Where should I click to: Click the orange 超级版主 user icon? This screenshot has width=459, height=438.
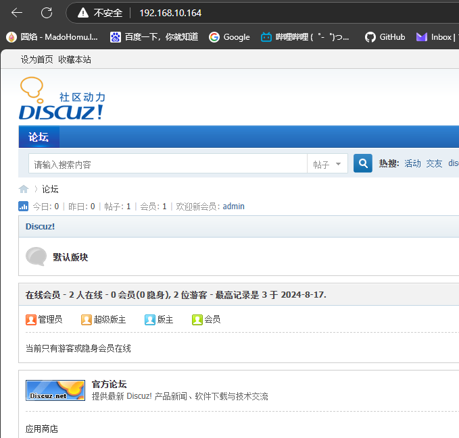pos(87,320)
